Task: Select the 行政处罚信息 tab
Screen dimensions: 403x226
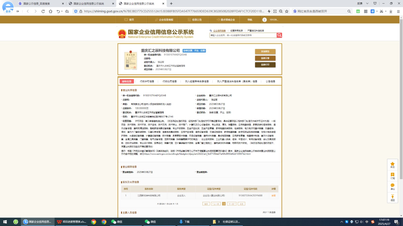Action: [x=170, y=81]
